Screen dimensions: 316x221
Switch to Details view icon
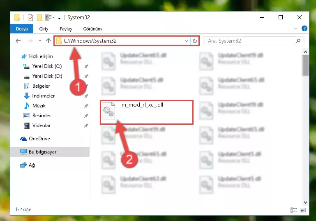294,210
